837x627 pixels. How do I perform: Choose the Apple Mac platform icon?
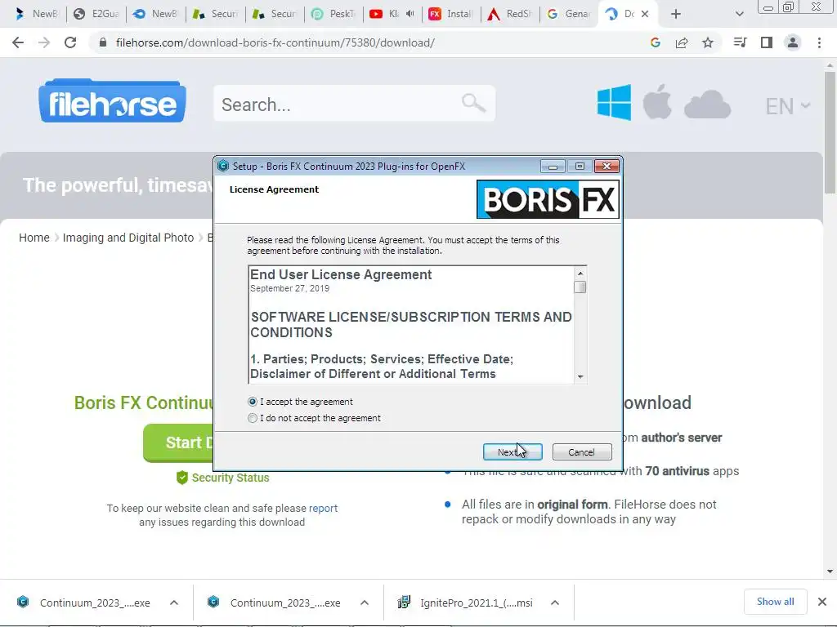point(657,101)
